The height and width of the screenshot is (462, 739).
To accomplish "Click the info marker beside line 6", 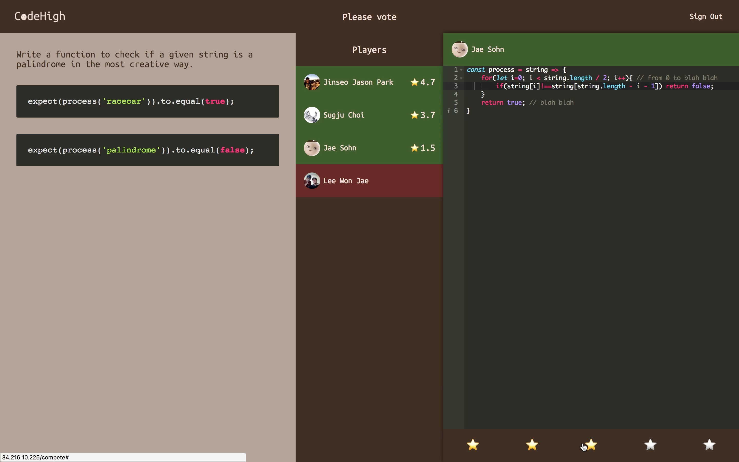I will [448, 111].
